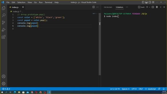167x94 pixels.
Task: Click the 'const color' line of code
Action: pos(41,17)
